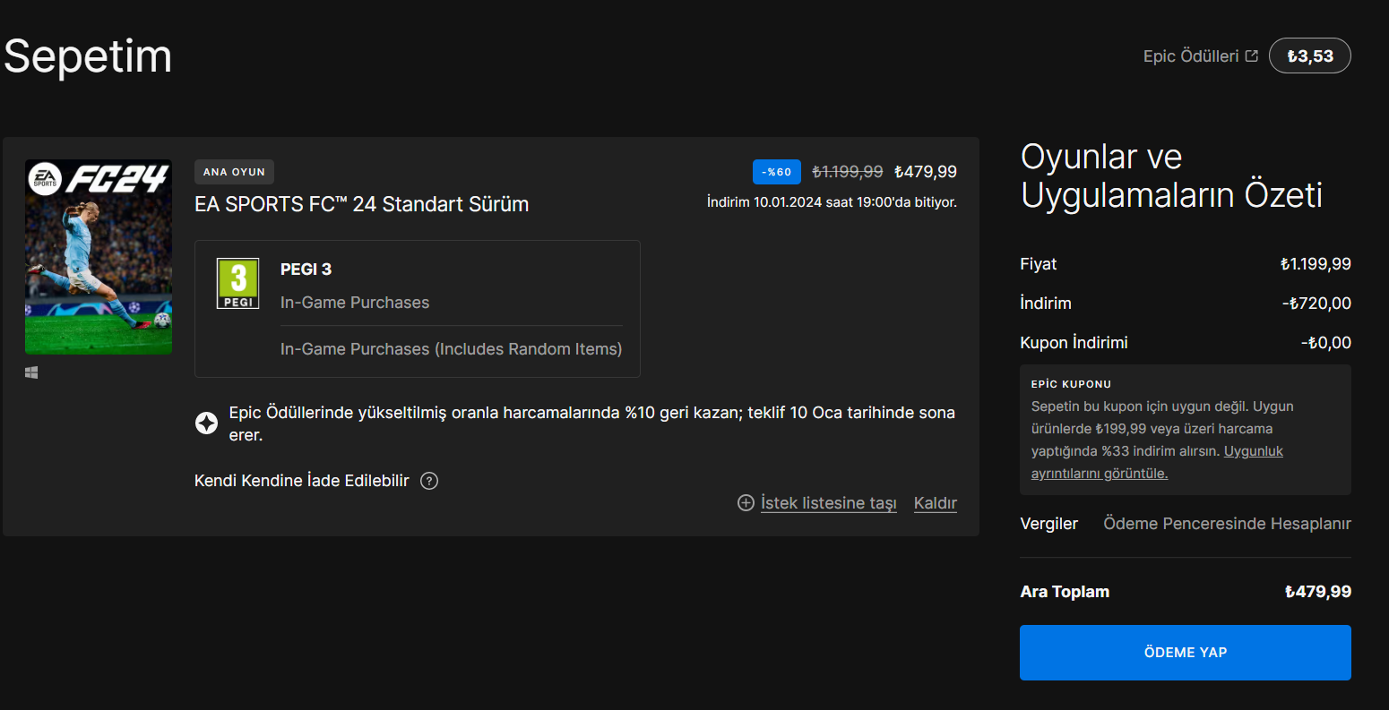Click the EPİC KUPONU heading in the coupon box
This screenshot has height=710, width=1389.
(x=1071, y=384)
